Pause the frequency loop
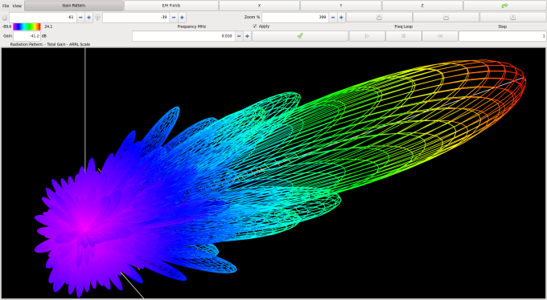Viewport: 547px width, 300px height. (404, 36)
